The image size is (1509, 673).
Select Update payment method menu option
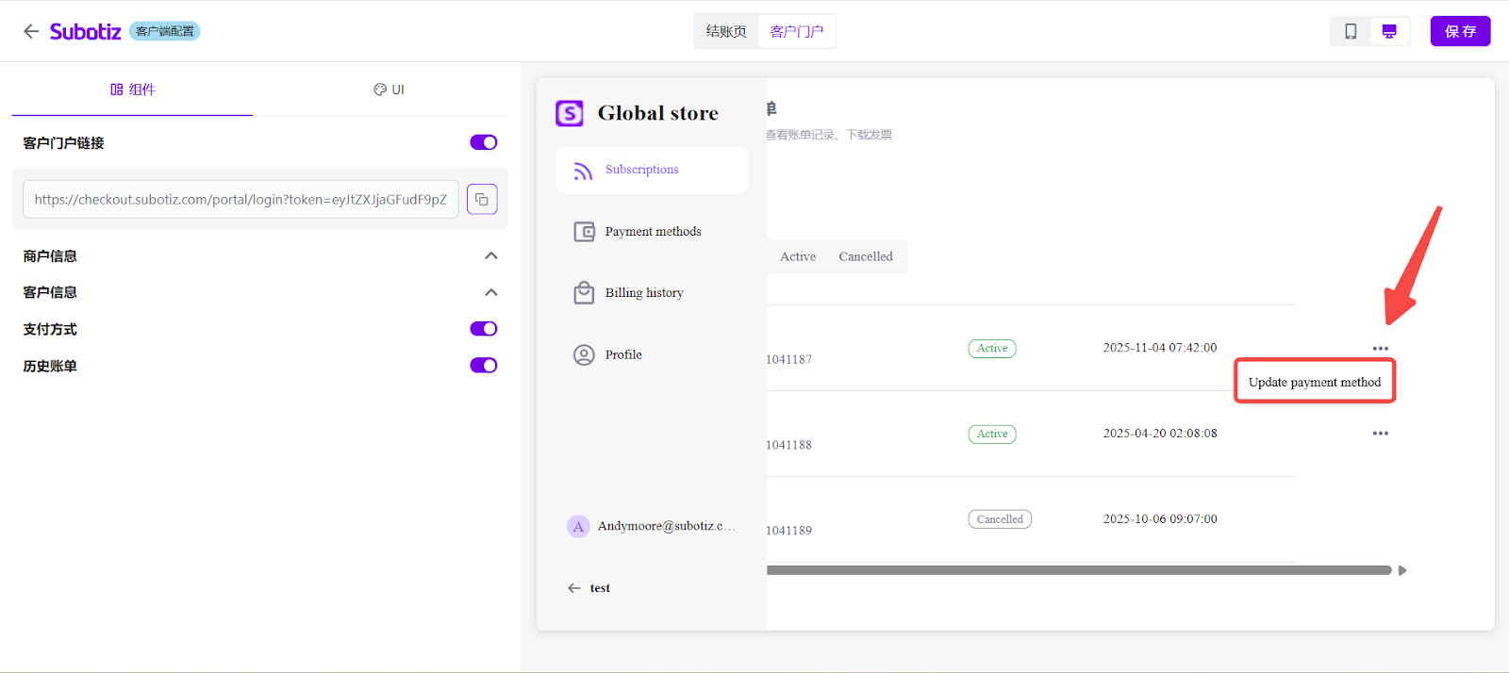(1314, 382)
